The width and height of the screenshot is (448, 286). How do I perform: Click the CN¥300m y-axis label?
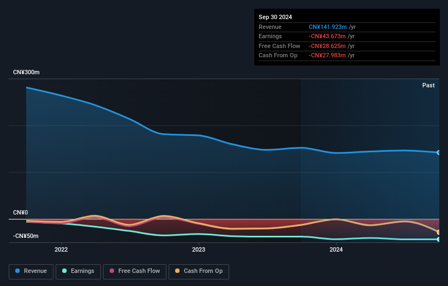26,72
